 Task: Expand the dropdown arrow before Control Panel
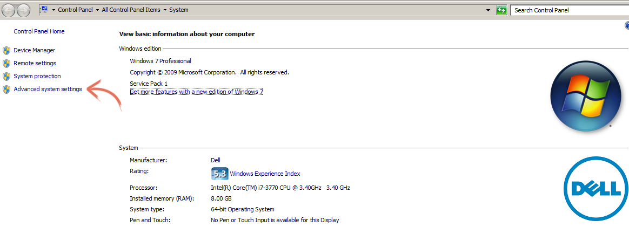(53, 10)
